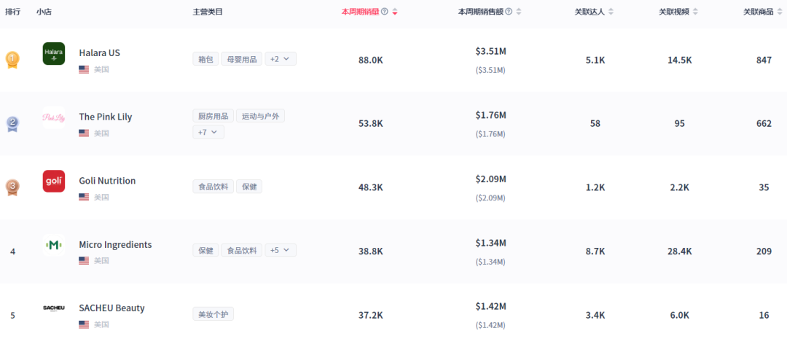Open the SACHEU Beauty shop link

click(111, 308)
